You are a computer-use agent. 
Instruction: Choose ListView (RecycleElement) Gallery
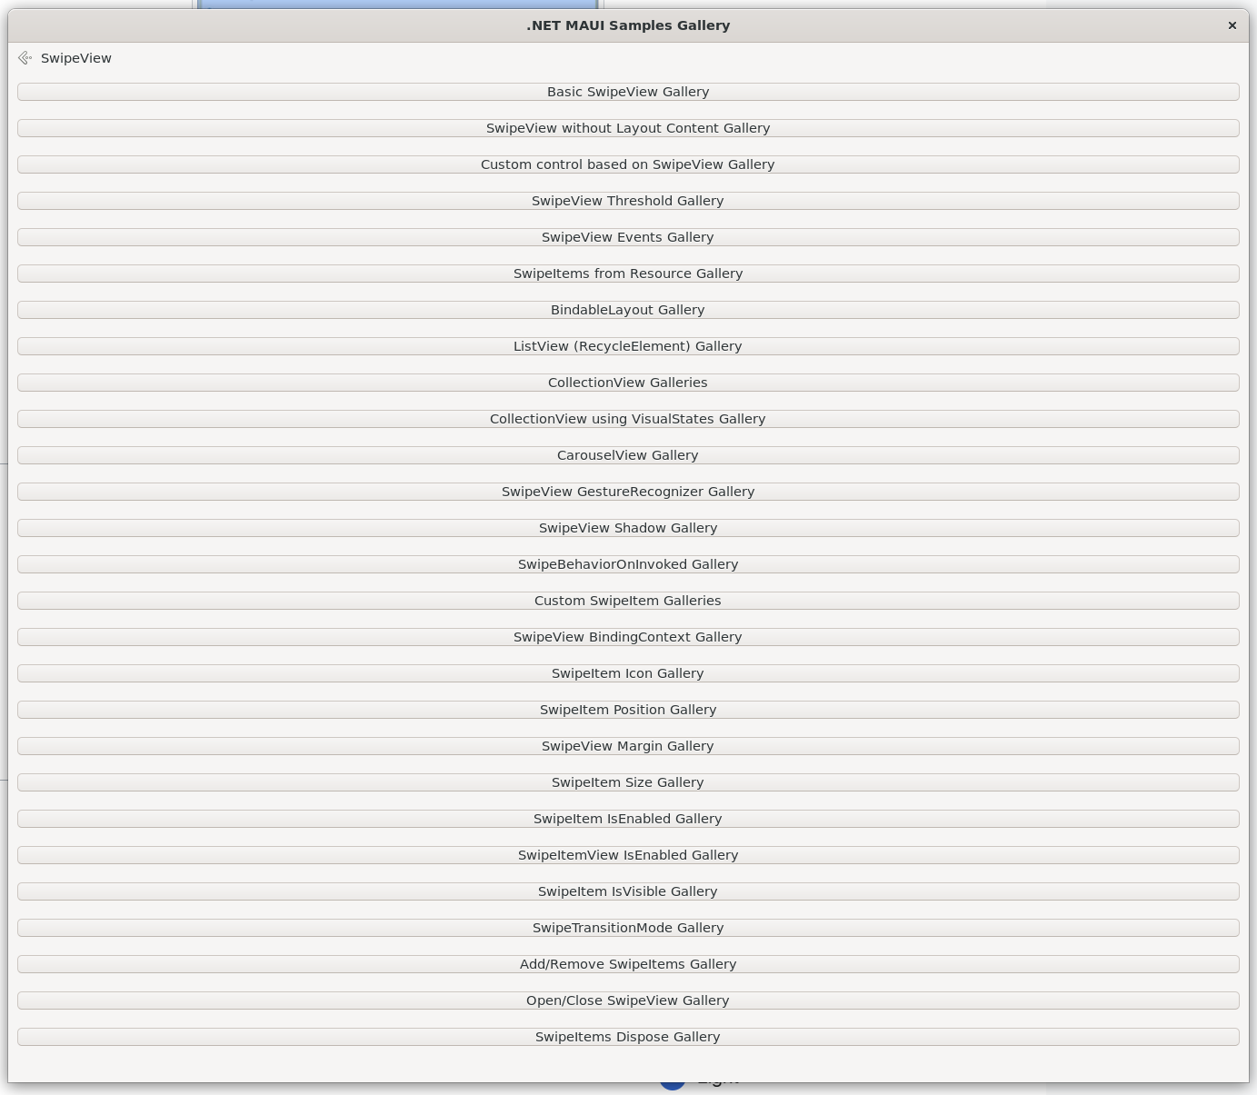(x=628, y=346)
